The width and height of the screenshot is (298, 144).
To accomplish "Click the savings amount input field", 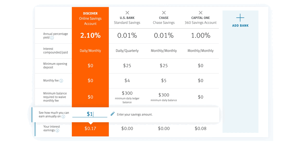I will [90, 114].
